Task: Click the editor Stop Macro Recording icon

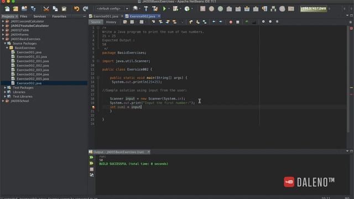Action: [x=237, y=22]
